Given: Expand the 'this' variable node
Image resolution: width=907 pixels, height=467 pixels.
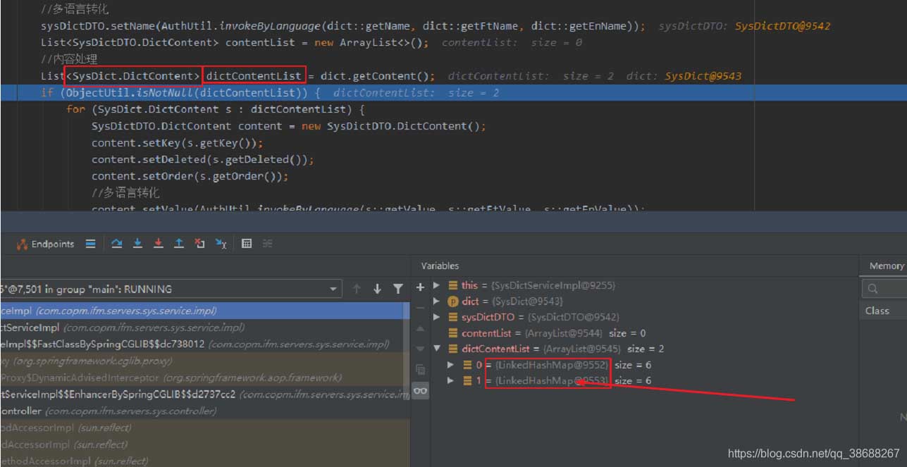Looking at the screenshot, I should point(437,285).
